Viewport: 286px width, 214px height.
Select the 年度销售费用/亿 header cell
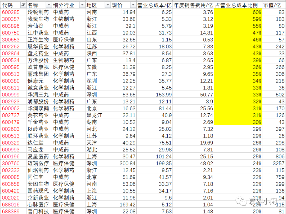point(193,5)
